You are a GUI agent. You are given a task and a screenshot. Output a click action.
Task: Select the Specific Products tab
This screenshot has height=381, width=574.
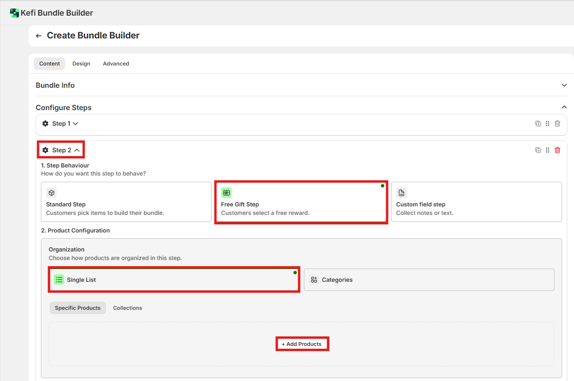78,308
